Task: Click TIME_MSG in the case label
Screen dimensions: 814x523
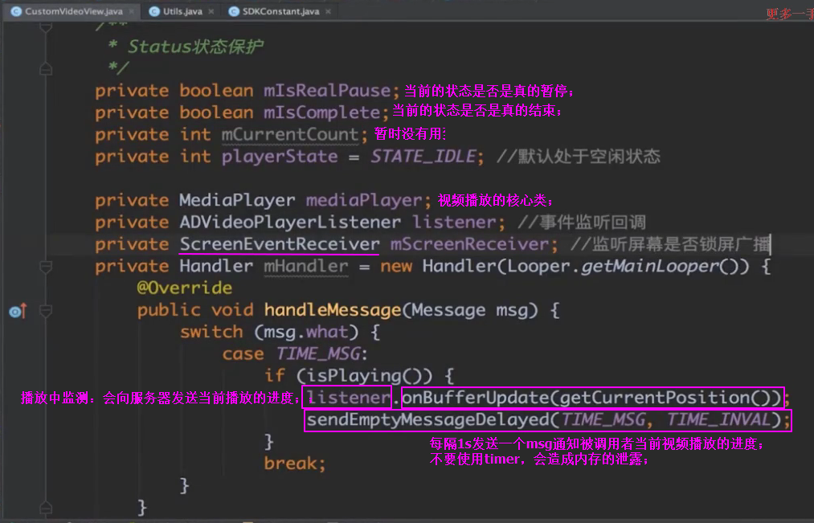Action: coord(317,353)
